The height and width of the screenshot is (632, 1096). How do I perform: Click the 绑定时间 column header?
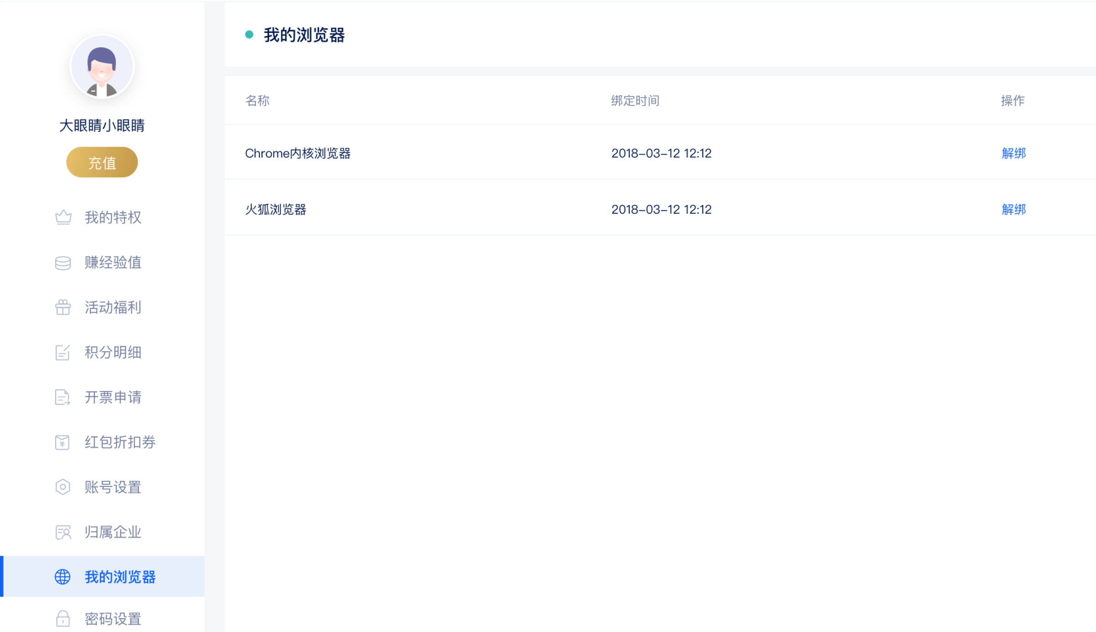(x=635, y=100)
